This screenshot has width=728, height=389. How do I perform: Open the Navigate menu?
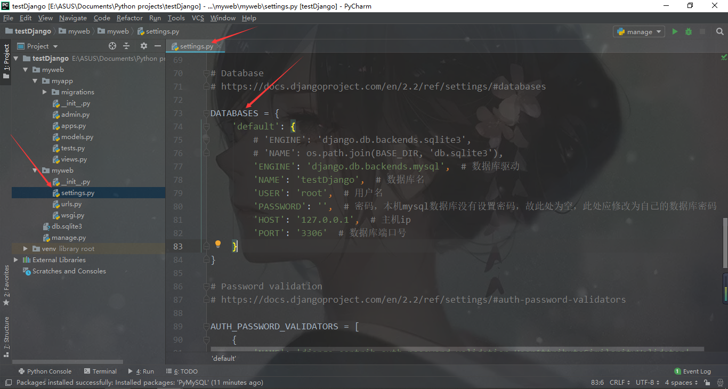tap(73, 18)
